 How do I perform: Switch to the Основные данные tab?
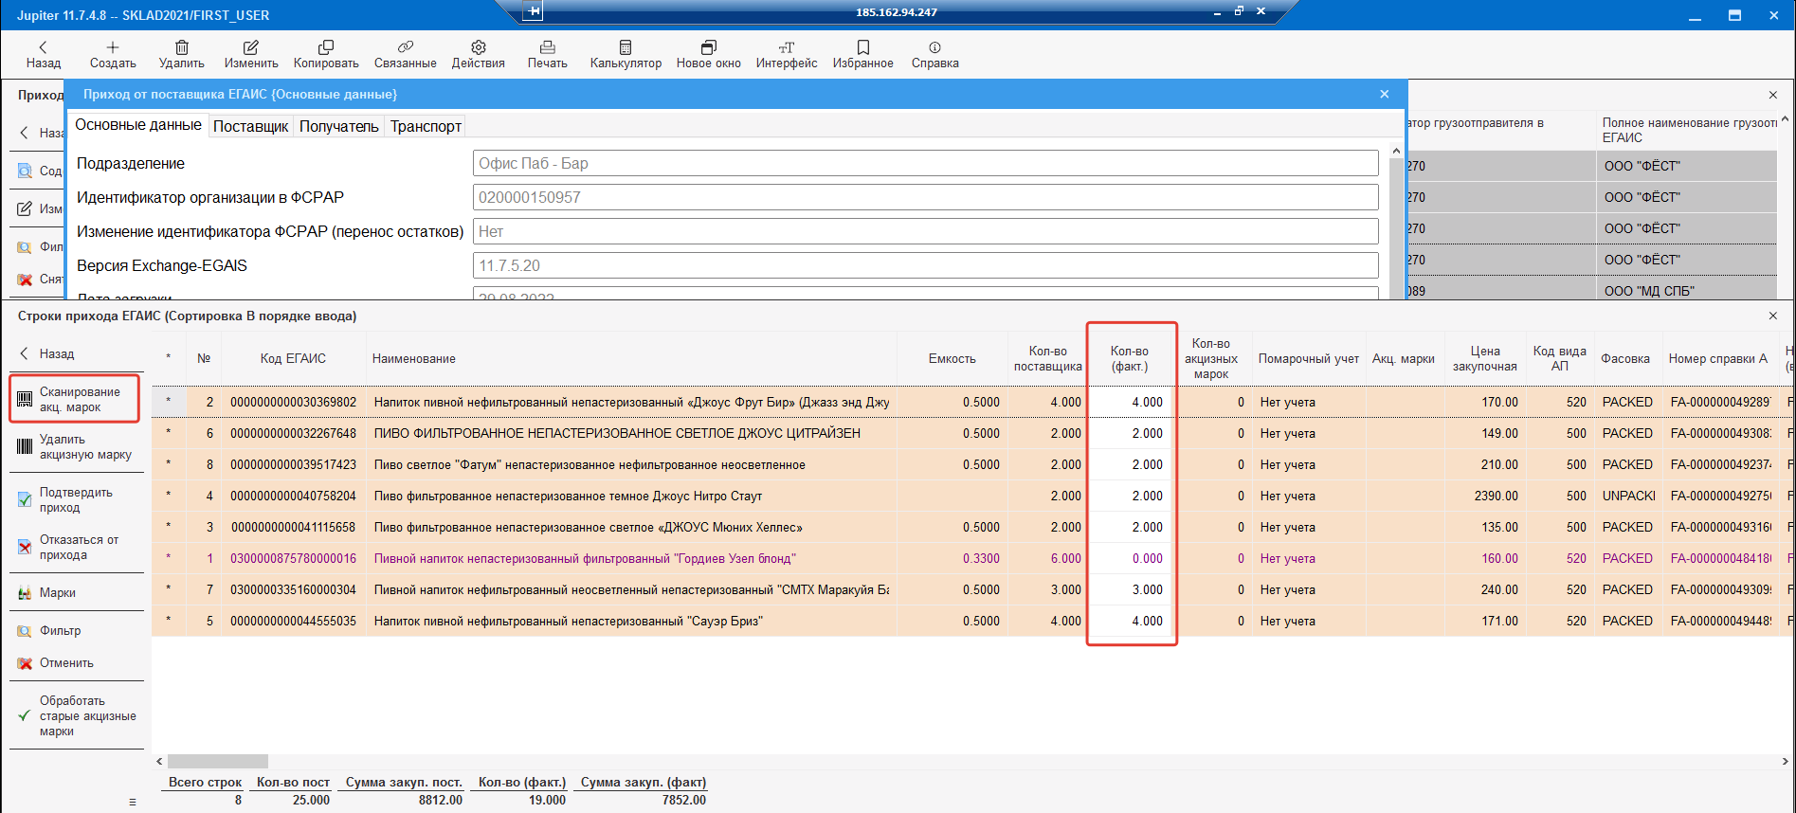(138, 125)
